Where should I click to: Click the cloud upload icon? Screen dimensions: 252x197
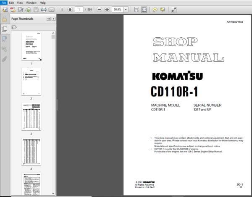[x=29, y=10]
